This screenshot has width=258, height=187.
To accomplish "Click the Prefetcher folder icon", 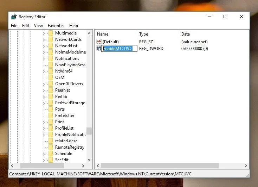I will tap(51, 116).
